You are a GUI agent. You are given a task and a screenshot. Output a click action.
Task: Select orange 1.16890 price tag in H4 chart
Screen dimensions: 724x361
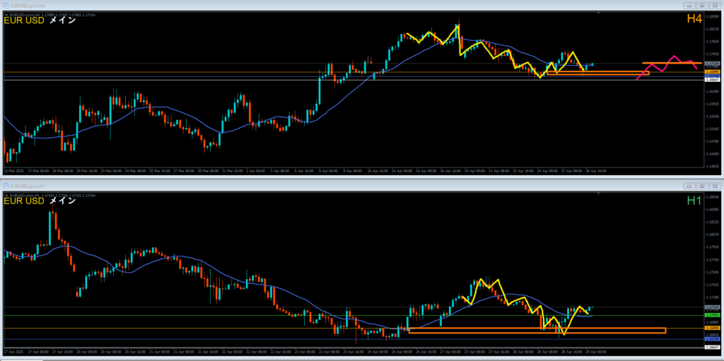click(x=711, y=72)
